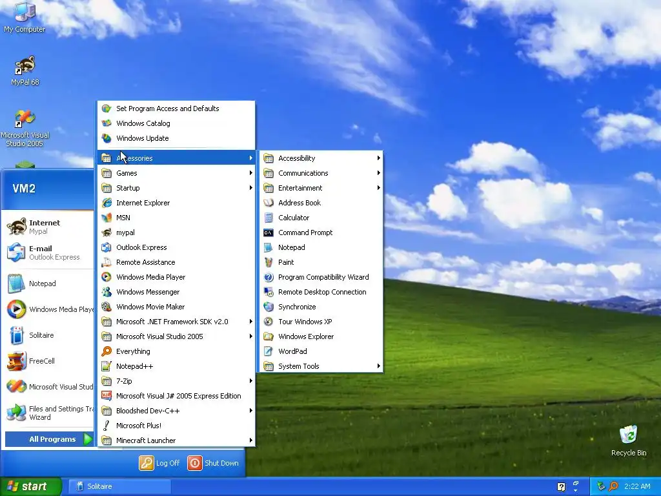Switch to Solitaire taskbar button
This screenshot has width=661, height=496.
(119, 486)
